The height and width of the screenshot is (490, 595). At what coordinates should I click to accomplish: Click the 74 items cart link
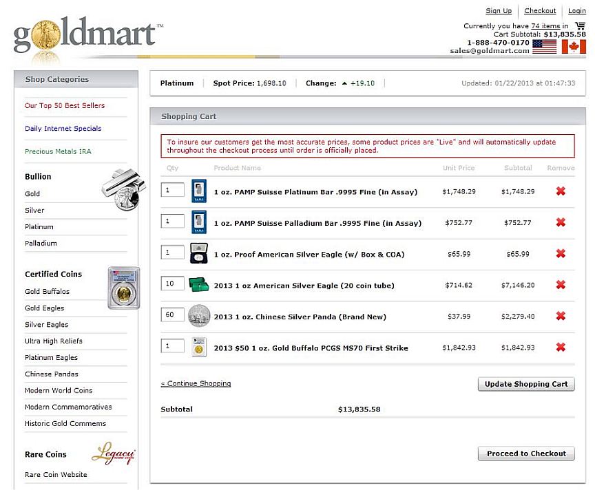545,25
